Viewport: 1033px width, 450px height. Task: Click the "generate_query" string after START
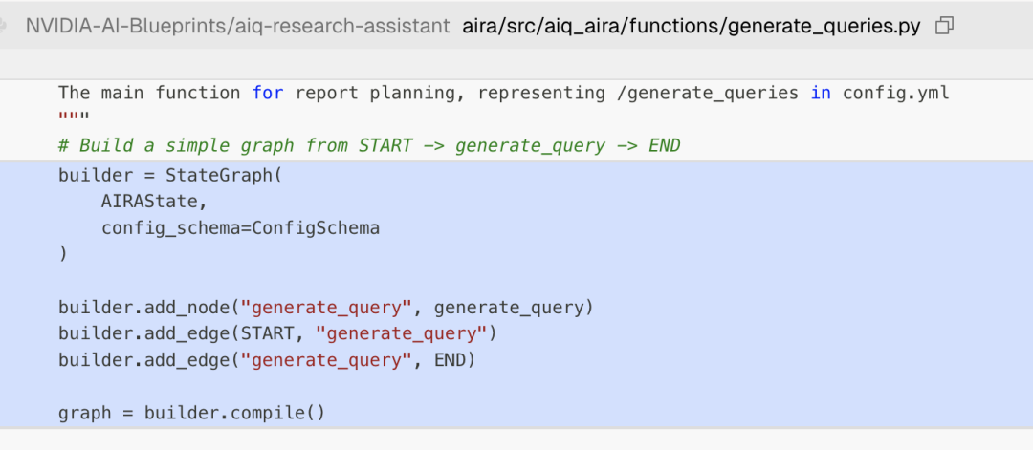402,333
